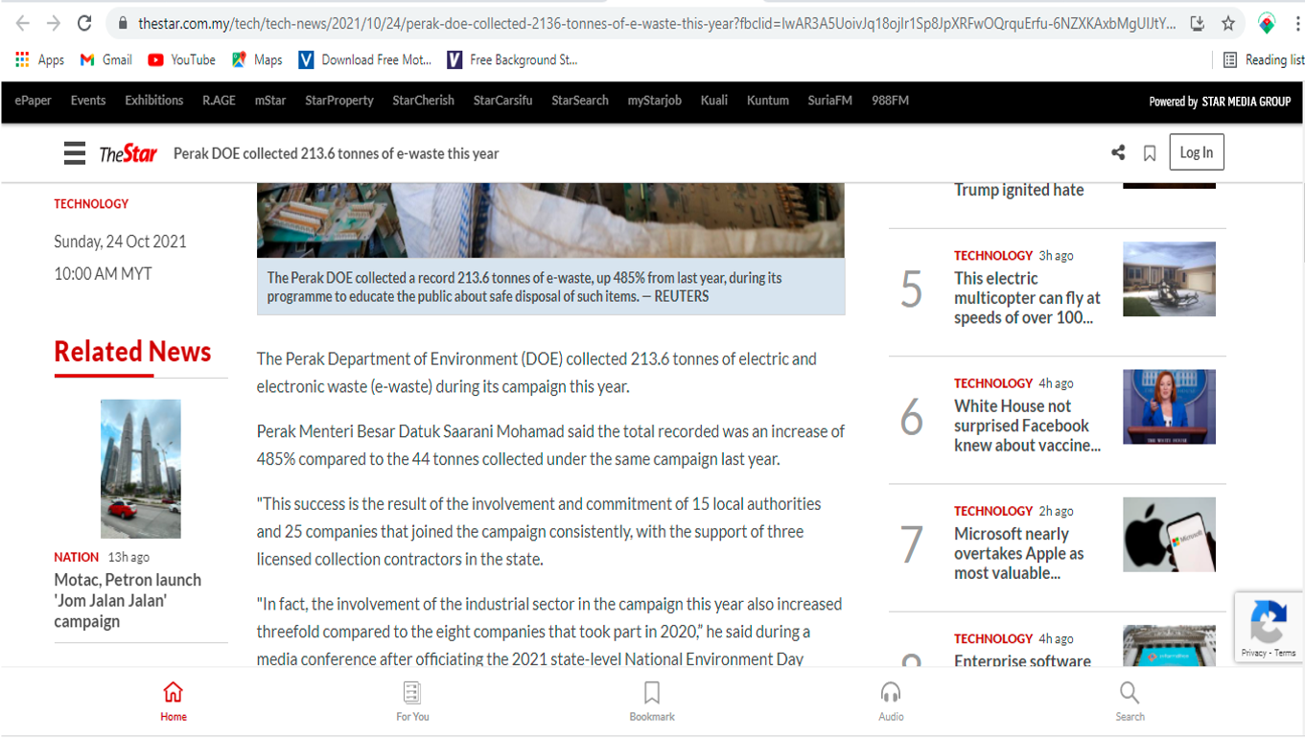Bookmark this article using the header bookmark icon

(1150, 153)
